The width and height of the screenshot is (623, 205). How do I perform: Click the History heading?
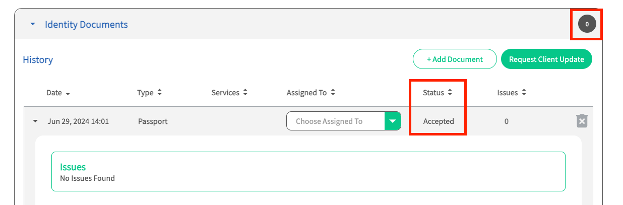pos(38,60)
